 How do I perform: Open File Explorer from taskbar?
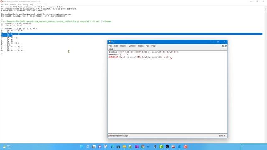coord(124,147)
